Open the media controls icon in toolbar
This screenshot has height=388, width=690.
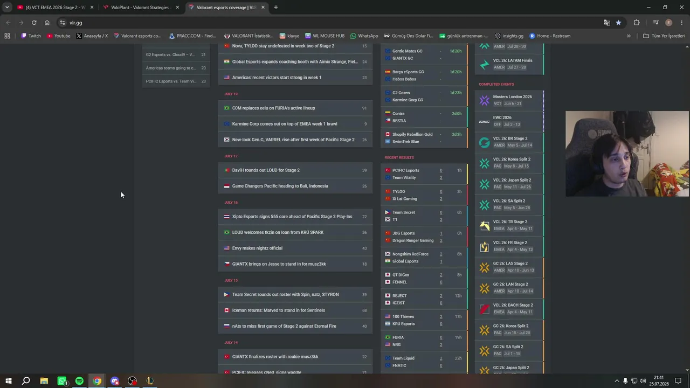point(655,23)
